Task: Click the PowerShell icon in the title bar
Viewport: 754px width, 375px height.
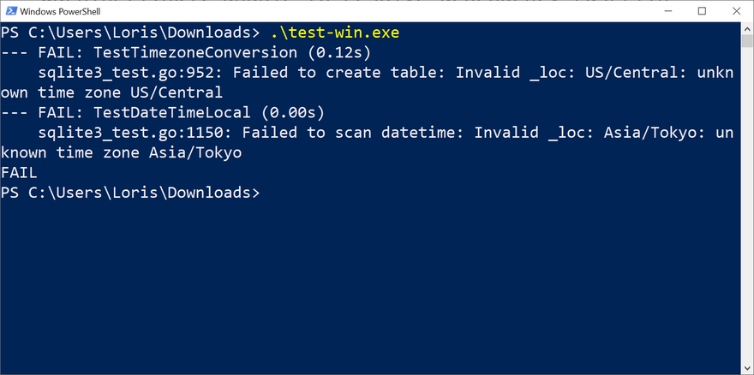Action: coord(9,11)
